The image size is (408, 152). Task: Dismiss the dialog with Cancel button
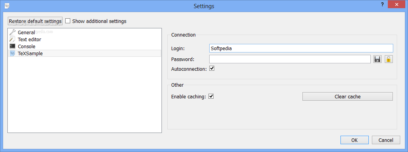pos(386,140)
